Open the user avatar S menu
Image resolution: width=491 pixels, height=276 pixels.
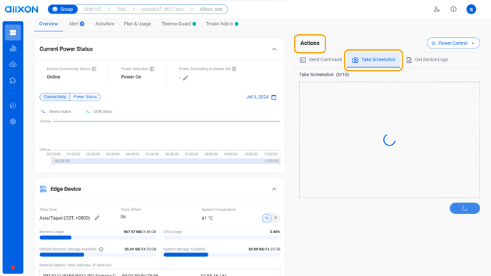(x=471, y=9)
